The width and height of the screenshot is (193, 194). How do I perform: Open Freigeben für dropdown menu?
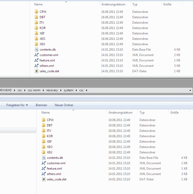pyautogui.click(x=17, y=105)
